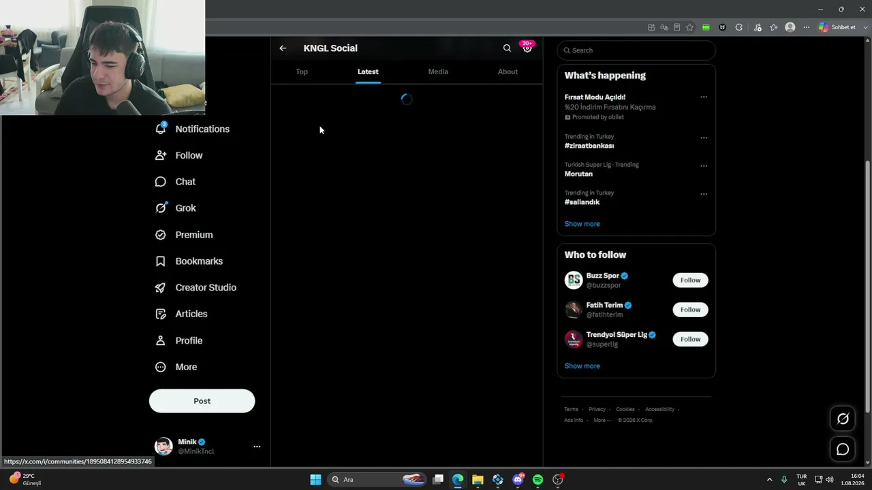Show more trends under What's happening
Screen dimensions: 872x490
(x=582, y=224)
